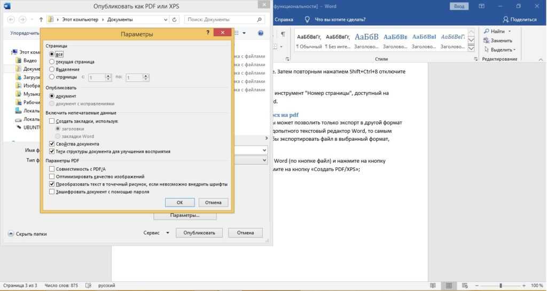The image size is (547, 291).
Task: Click the refresh icon next to address bar
Action: pyautogui.click(x=176, y=19)
